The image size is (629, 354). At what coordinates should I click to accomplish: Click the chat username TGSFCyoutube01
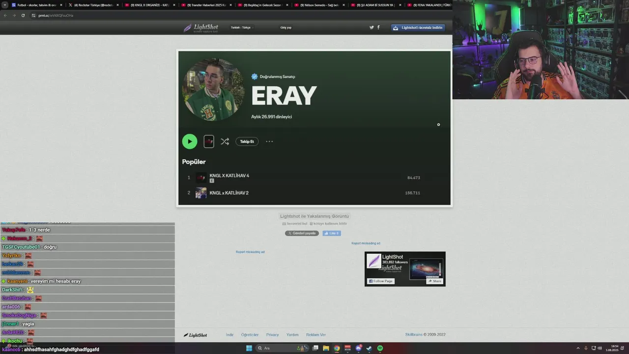coord(21,247)
